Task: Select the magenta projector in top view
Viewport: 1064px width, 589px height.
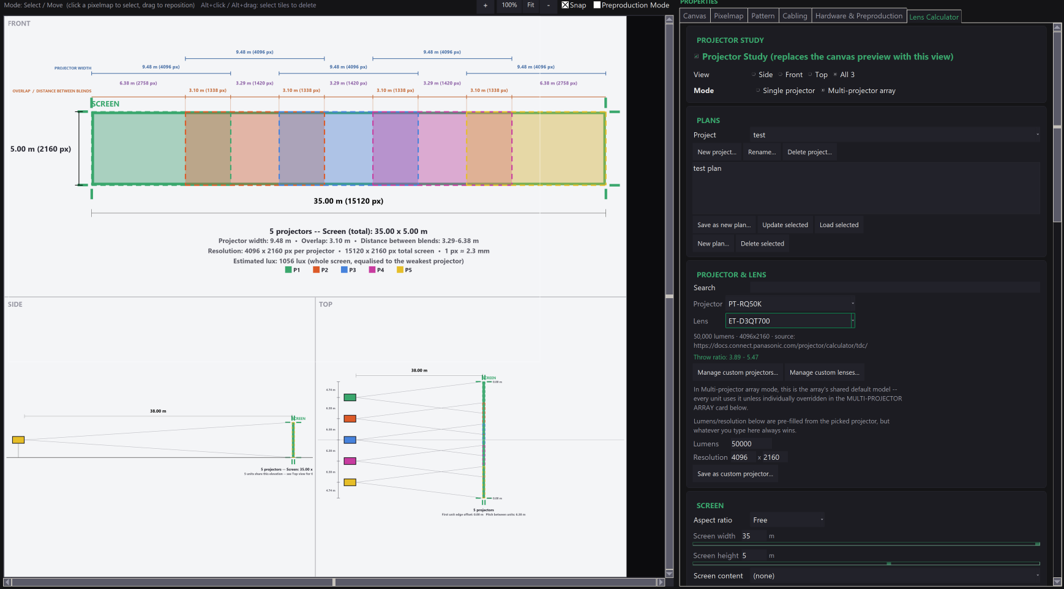Action: pyautogui.click(x=350, y=461)
